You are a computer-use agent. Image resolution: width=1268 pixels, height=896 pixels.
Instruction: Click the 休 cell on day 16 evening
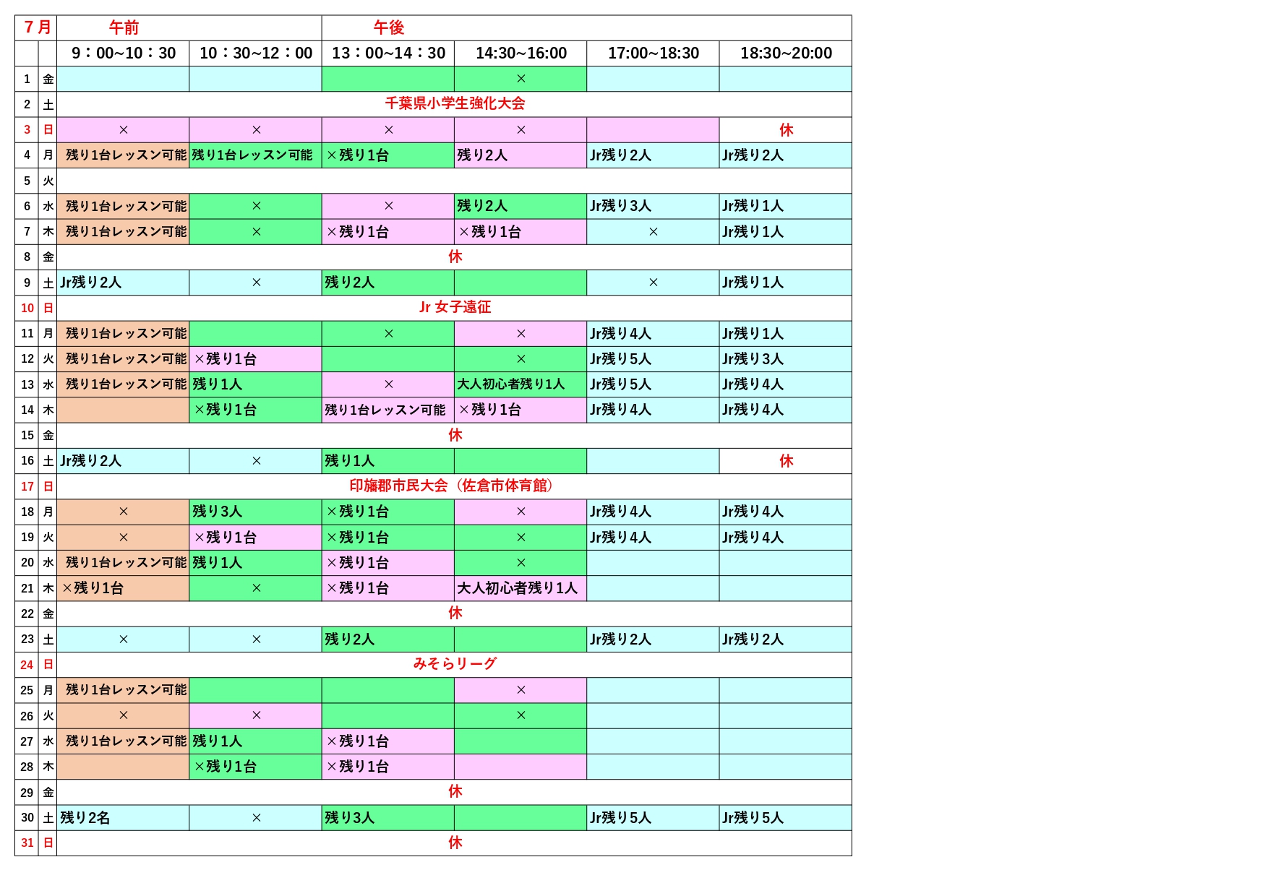click(786, 461)
